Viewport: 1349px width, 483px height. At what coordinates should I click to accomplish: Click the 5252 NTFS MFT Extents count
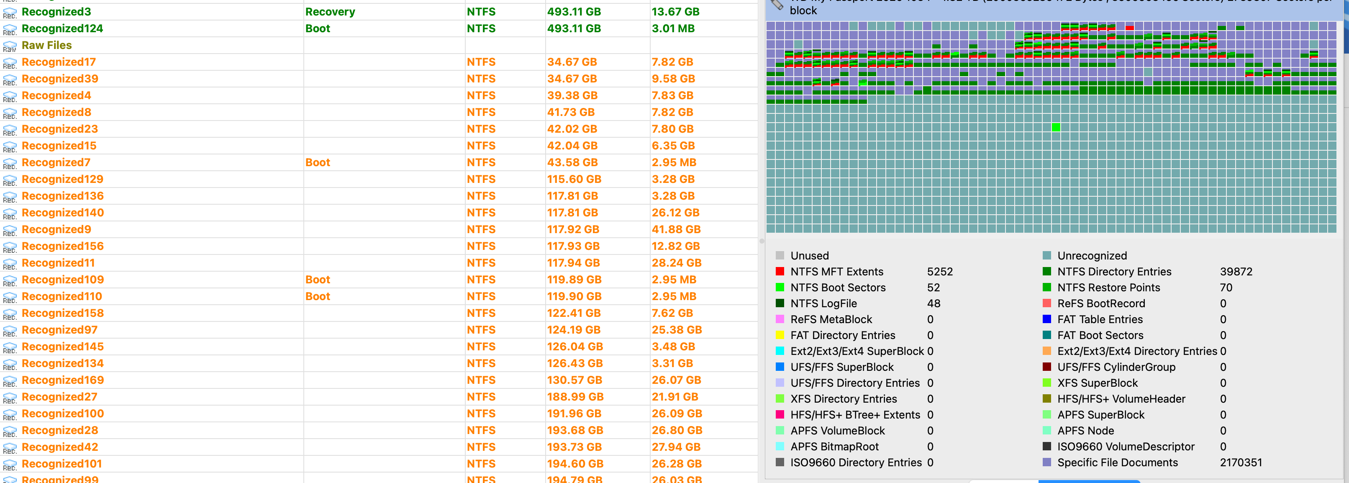point(939,271)
